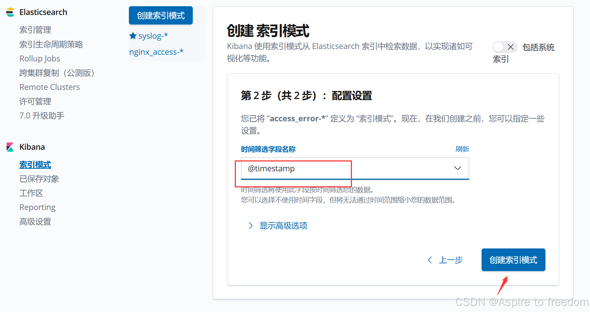The image size is (590, 312).
Task: Open 高级设置 under Kibana
Action: tap(35, 222)
